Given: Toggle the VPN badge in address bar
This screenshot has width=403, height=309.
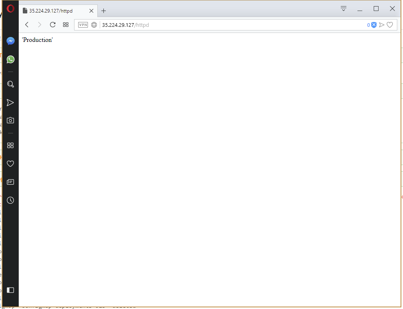Looking at the screenshot, I should click(x=83, y=25).
